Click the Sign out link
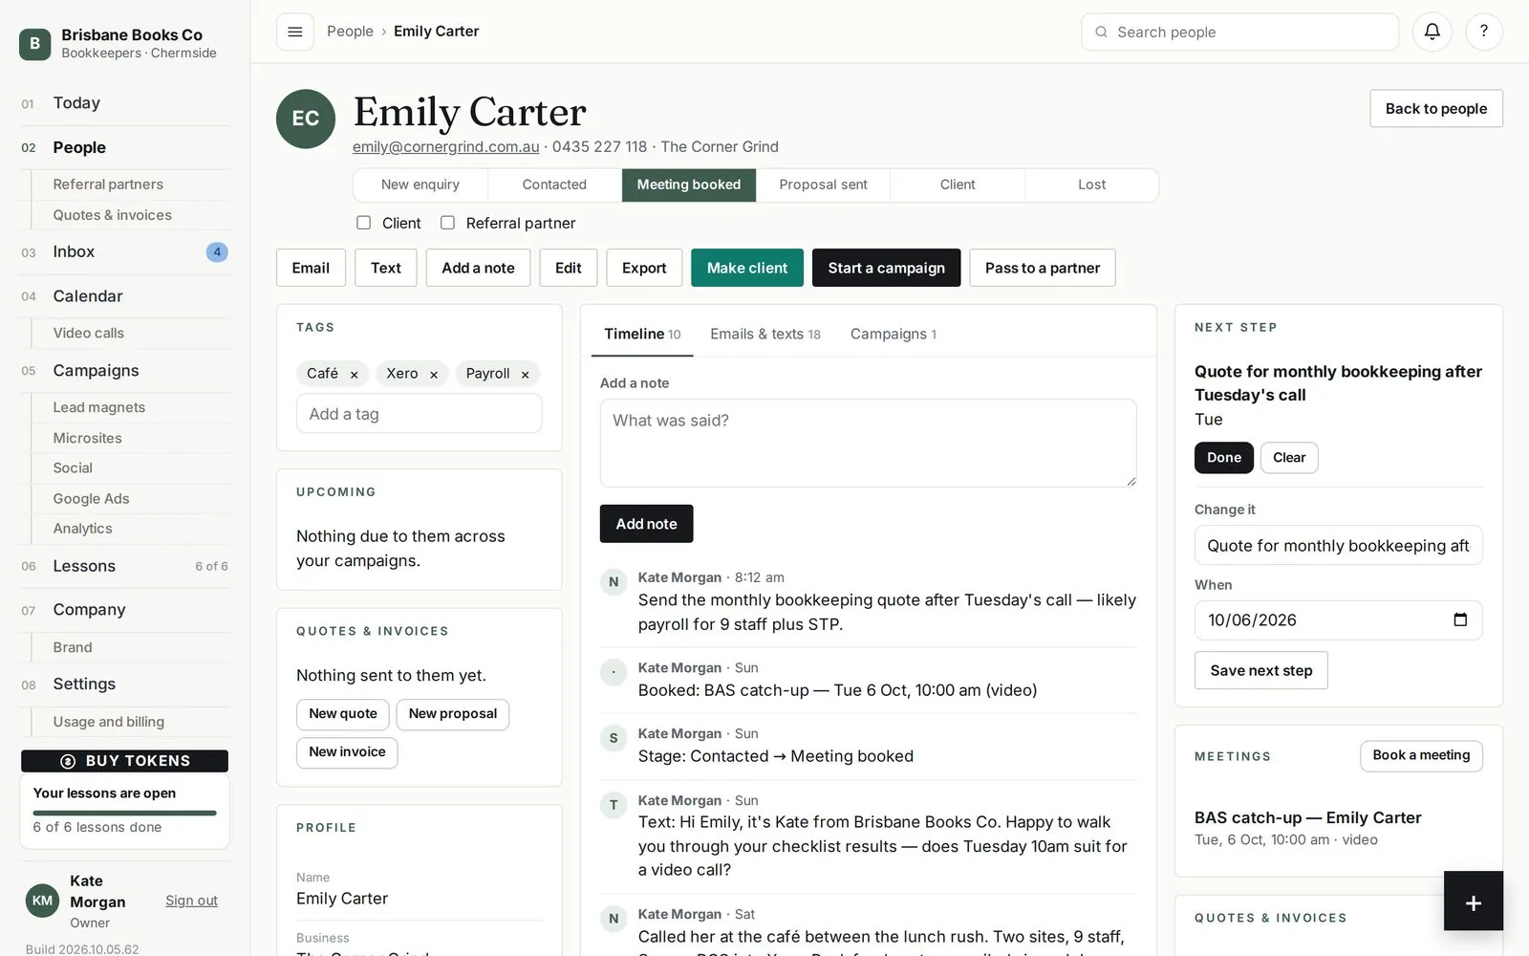This screenshot has width=1529, height=956. 191,901
